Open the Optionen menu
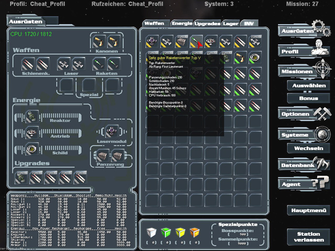 (x=295, y=114)
